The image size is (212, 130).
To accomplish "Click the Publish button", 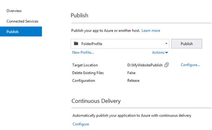I will 187,44.
